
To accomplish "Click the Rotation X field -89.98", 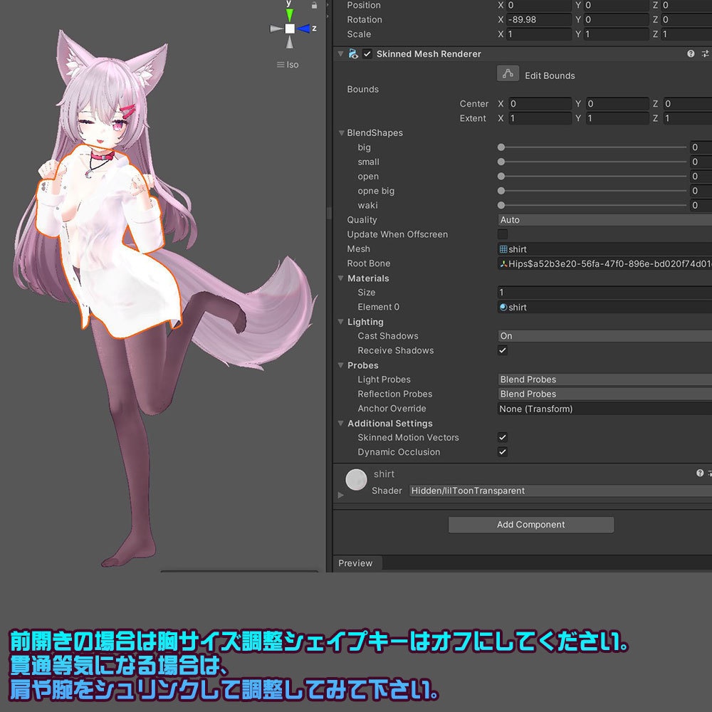I will 539,19.
